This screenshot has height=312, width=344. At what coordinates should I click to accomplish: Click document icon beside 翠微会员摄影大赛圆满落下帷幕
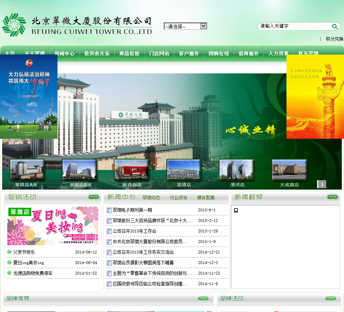[x=109, y=263]
